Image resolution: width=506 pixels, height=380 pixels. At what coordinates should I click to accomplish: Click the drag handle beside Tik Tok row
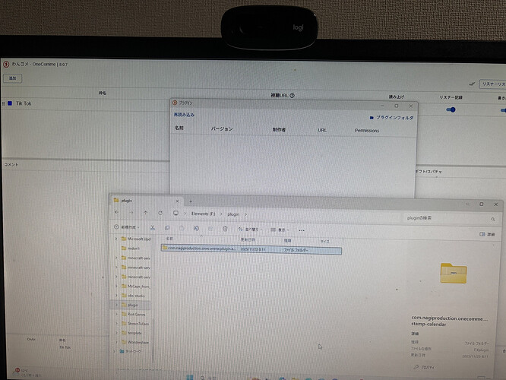(x=4, y=103)
